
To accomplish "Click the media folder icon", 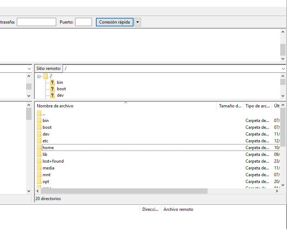I will pyautogui.click(x=39, y=168).
